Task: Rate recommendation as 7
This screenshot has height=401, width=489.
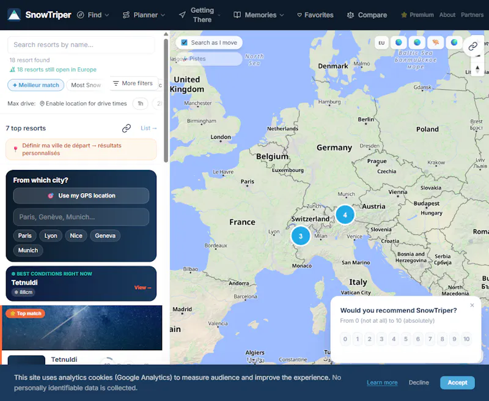Action: click(x=430, y=339)
